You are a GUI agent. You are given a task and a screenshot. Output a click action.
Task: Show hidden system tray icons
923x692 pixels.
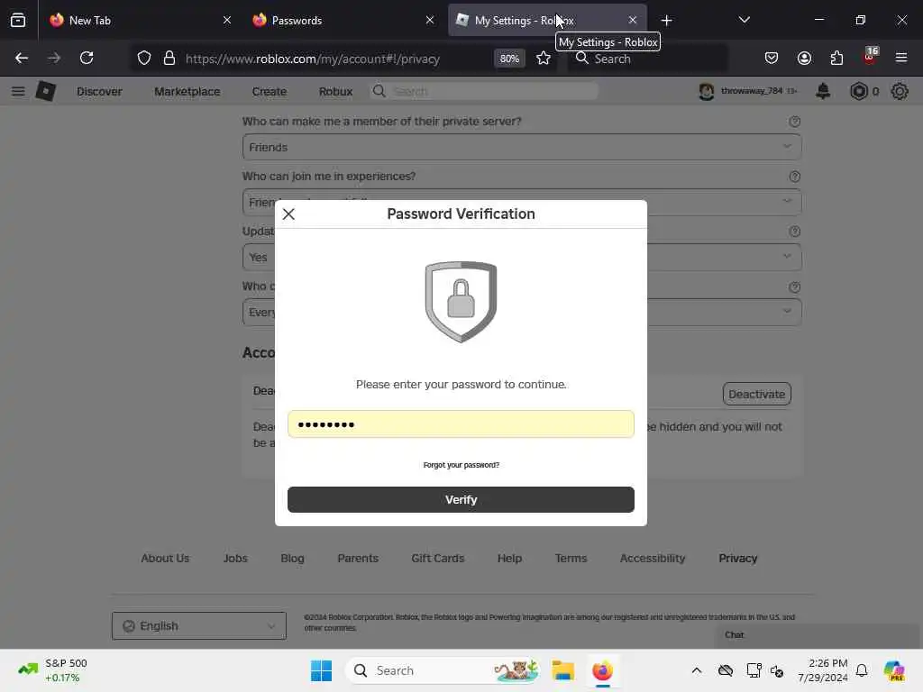[x=697, y=670]
